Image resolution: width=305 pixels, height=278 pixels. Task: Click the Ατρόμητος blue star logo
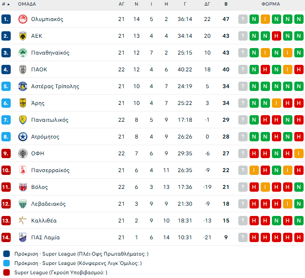22,137
